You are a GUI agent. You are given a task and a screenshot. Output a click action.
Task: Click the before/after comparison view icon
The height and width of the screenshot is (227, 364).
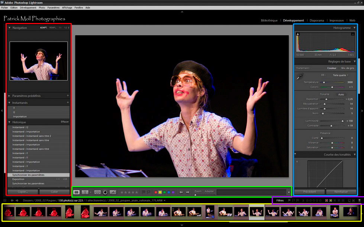pos(86,192)
